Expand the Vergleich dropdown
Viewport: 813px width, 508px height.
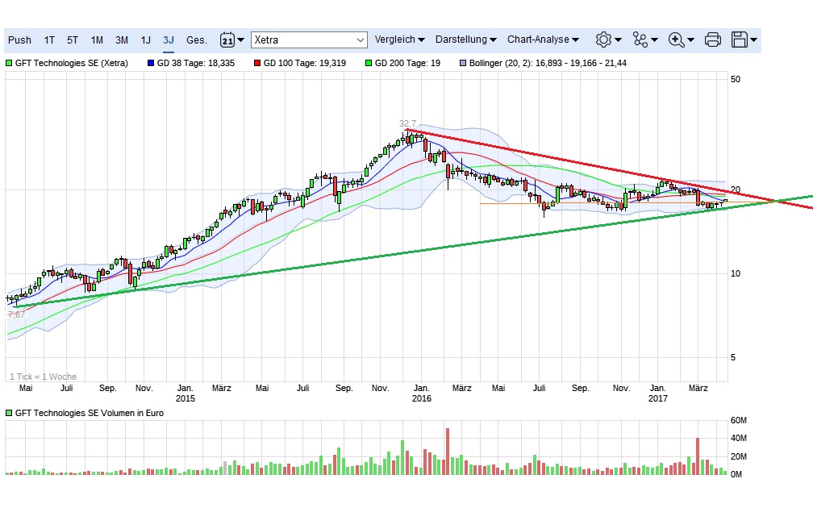pyautogui.click(x=400, y=40)
